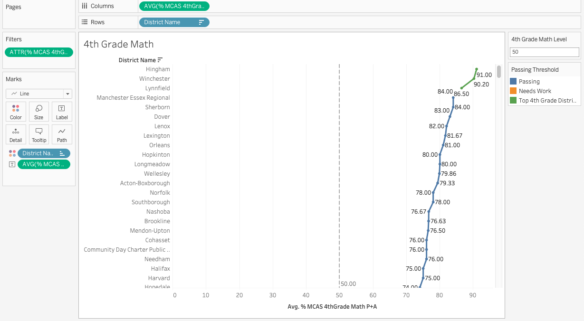Image resolution: width=584 pixels, height=321 pixels.
Task: Click the Path marks card icon
Action: 62,134
